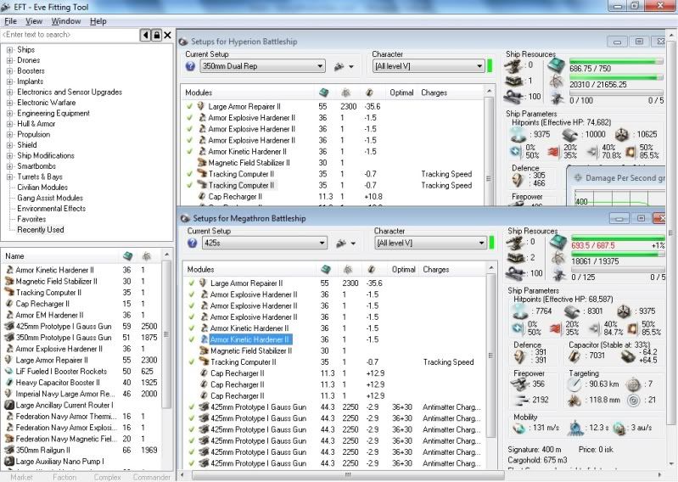Screen dimensions: 678x482
Task: Sort item list by powergrid icon column
Action: click(147, 256)
